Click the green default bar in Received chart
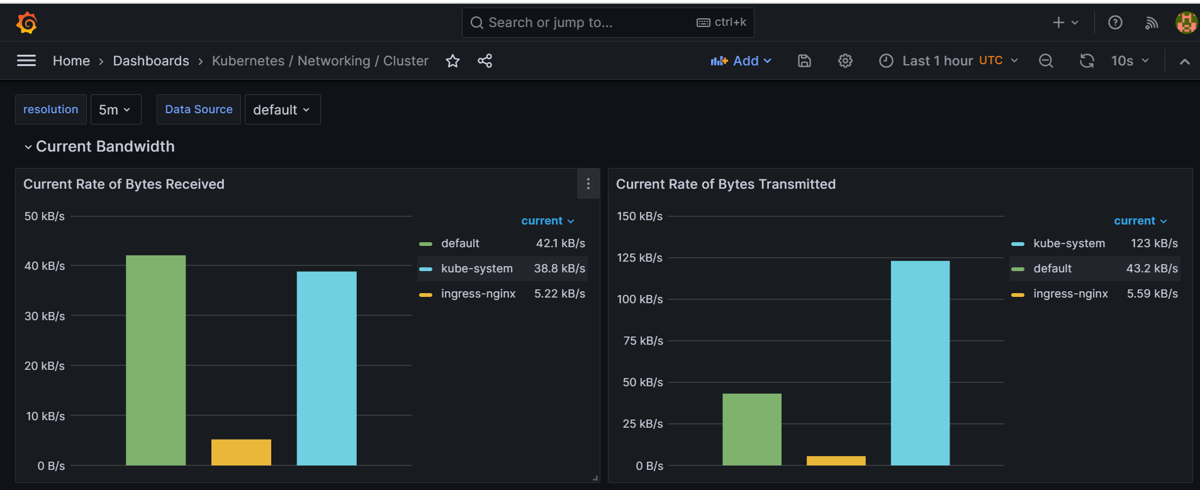This screenshot has width=1200, height=490. point(155,360)
